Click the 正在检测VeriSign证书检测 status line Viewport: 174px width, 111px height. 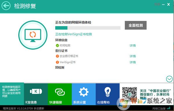pyautogui.click(x=73, y=34)
